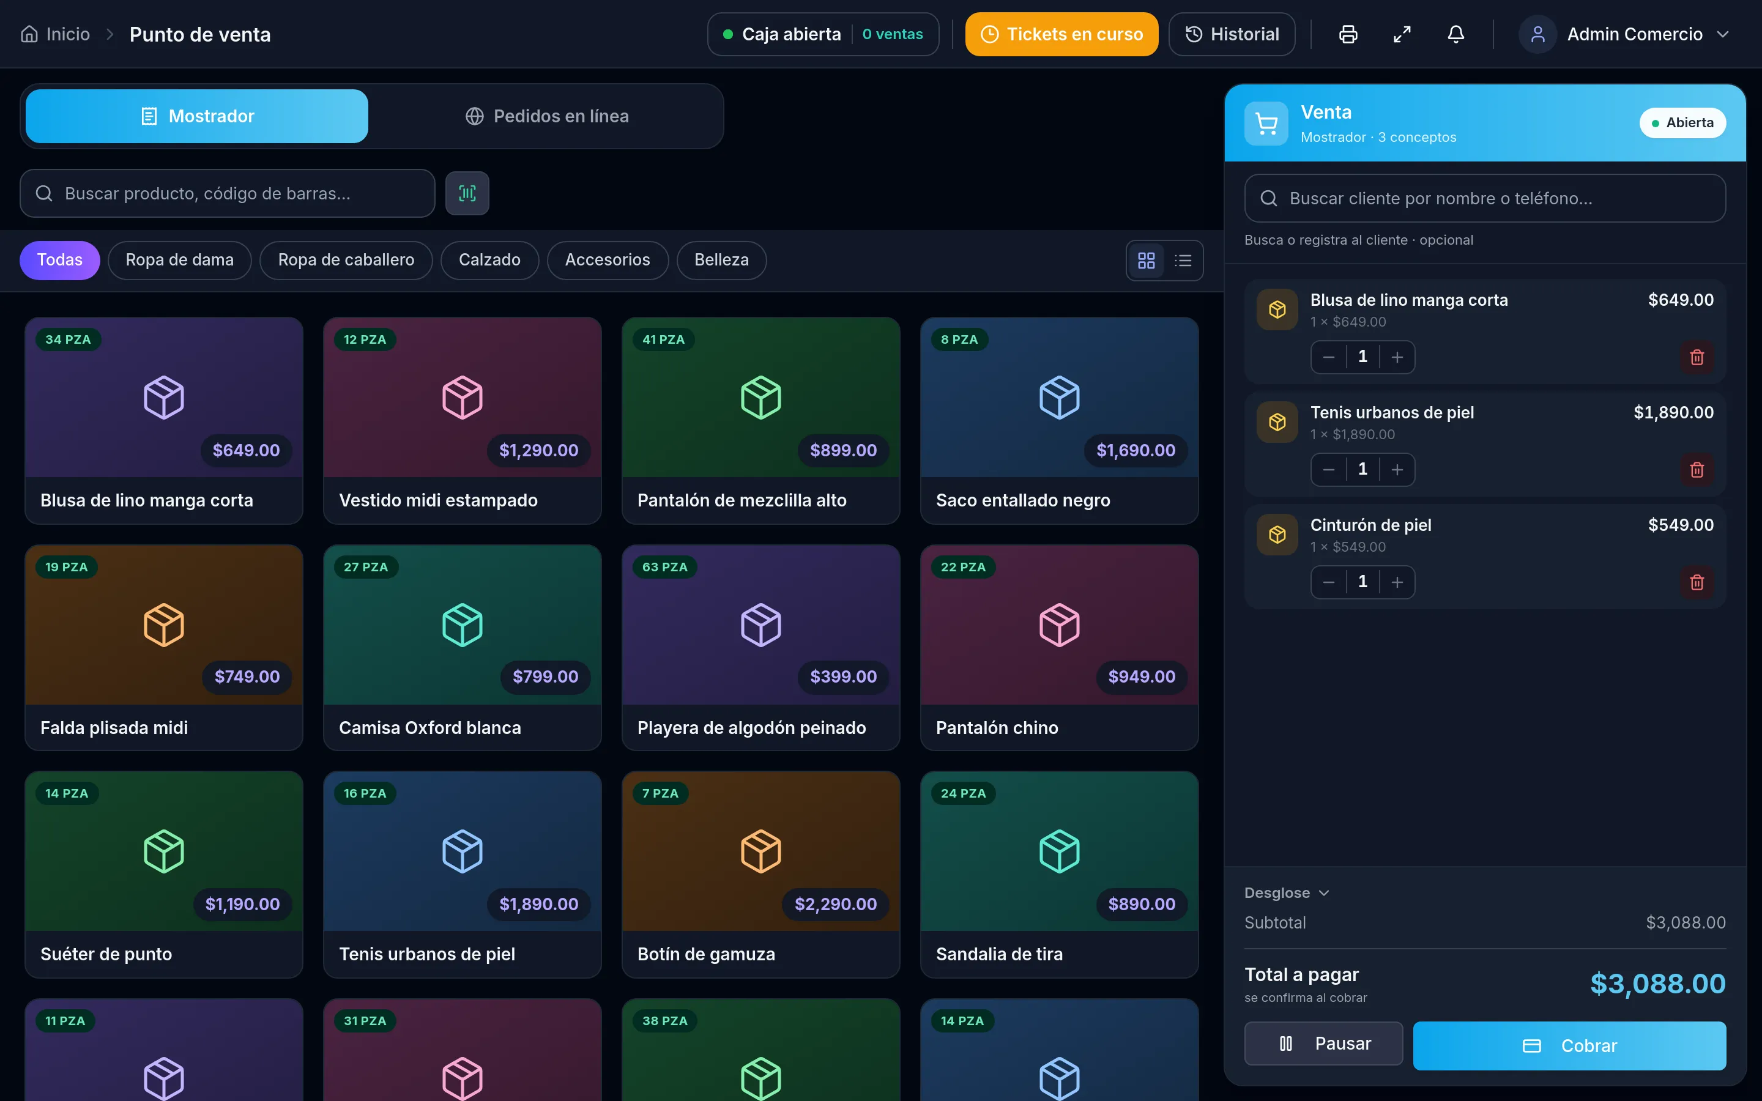The height and width of the screenshot is (1101, 1762).
Task: Click the home icon next to Inicio
Action: [29, 34]
